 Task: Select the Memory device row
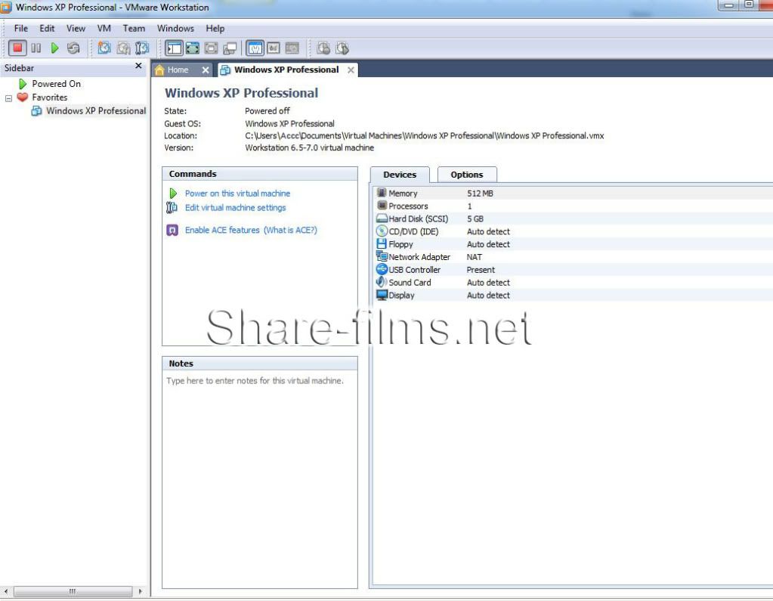[572, 194]
